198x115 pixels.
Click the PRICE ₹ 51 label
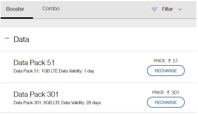(x=166, y=61)
